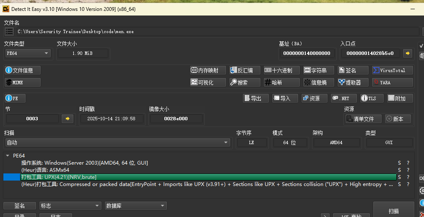
Task: Open 导出 exports table
Action: (x=256, y=98)
